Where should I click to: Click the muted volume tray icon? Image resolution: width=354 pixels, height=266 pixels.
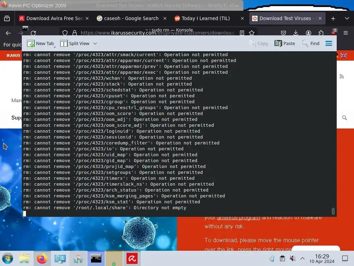[x=292, y=258]
